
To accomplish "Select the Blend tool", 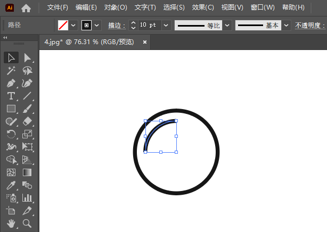I will coord(27,185).
